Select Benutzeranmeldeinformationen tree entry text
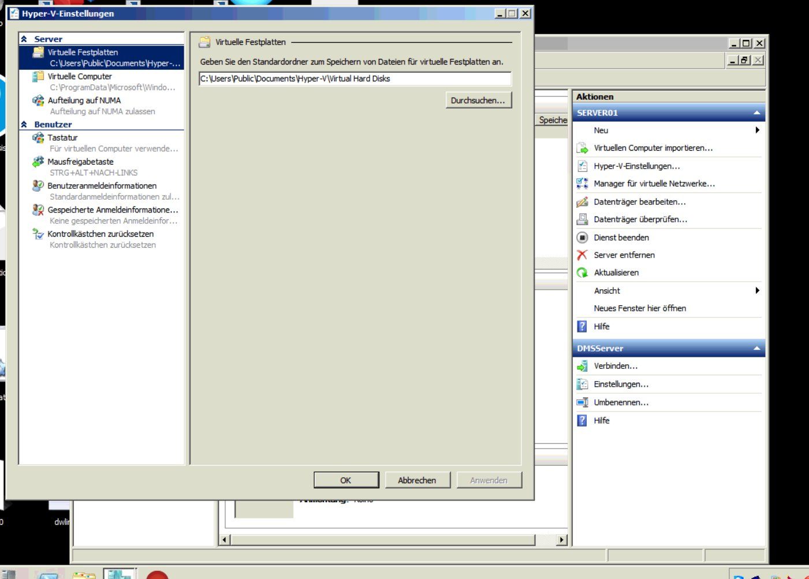This screenshot has height=579, width=809. 102,185
